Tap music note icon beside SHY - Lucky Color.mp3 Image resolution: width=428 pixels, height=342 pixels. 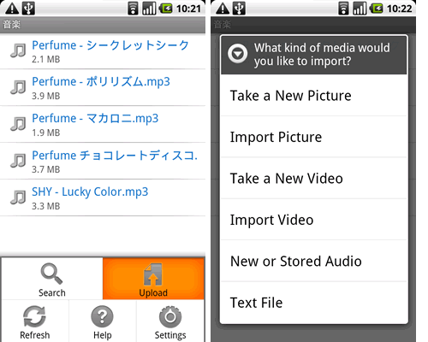click(18, 198)
